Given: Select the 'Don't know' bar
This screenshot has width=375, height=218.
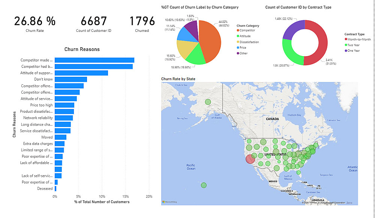Looking at the screenshot, I should [71, 79].
